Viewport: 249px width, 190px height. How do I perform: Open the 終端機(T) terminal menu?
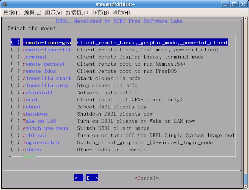point(77,13)
